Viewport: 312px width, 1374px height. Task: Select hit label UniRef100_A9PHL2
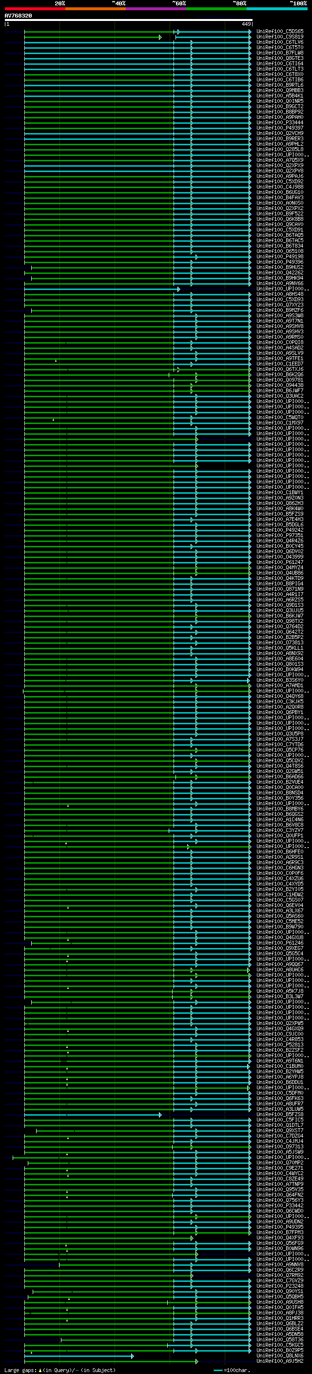280,144
